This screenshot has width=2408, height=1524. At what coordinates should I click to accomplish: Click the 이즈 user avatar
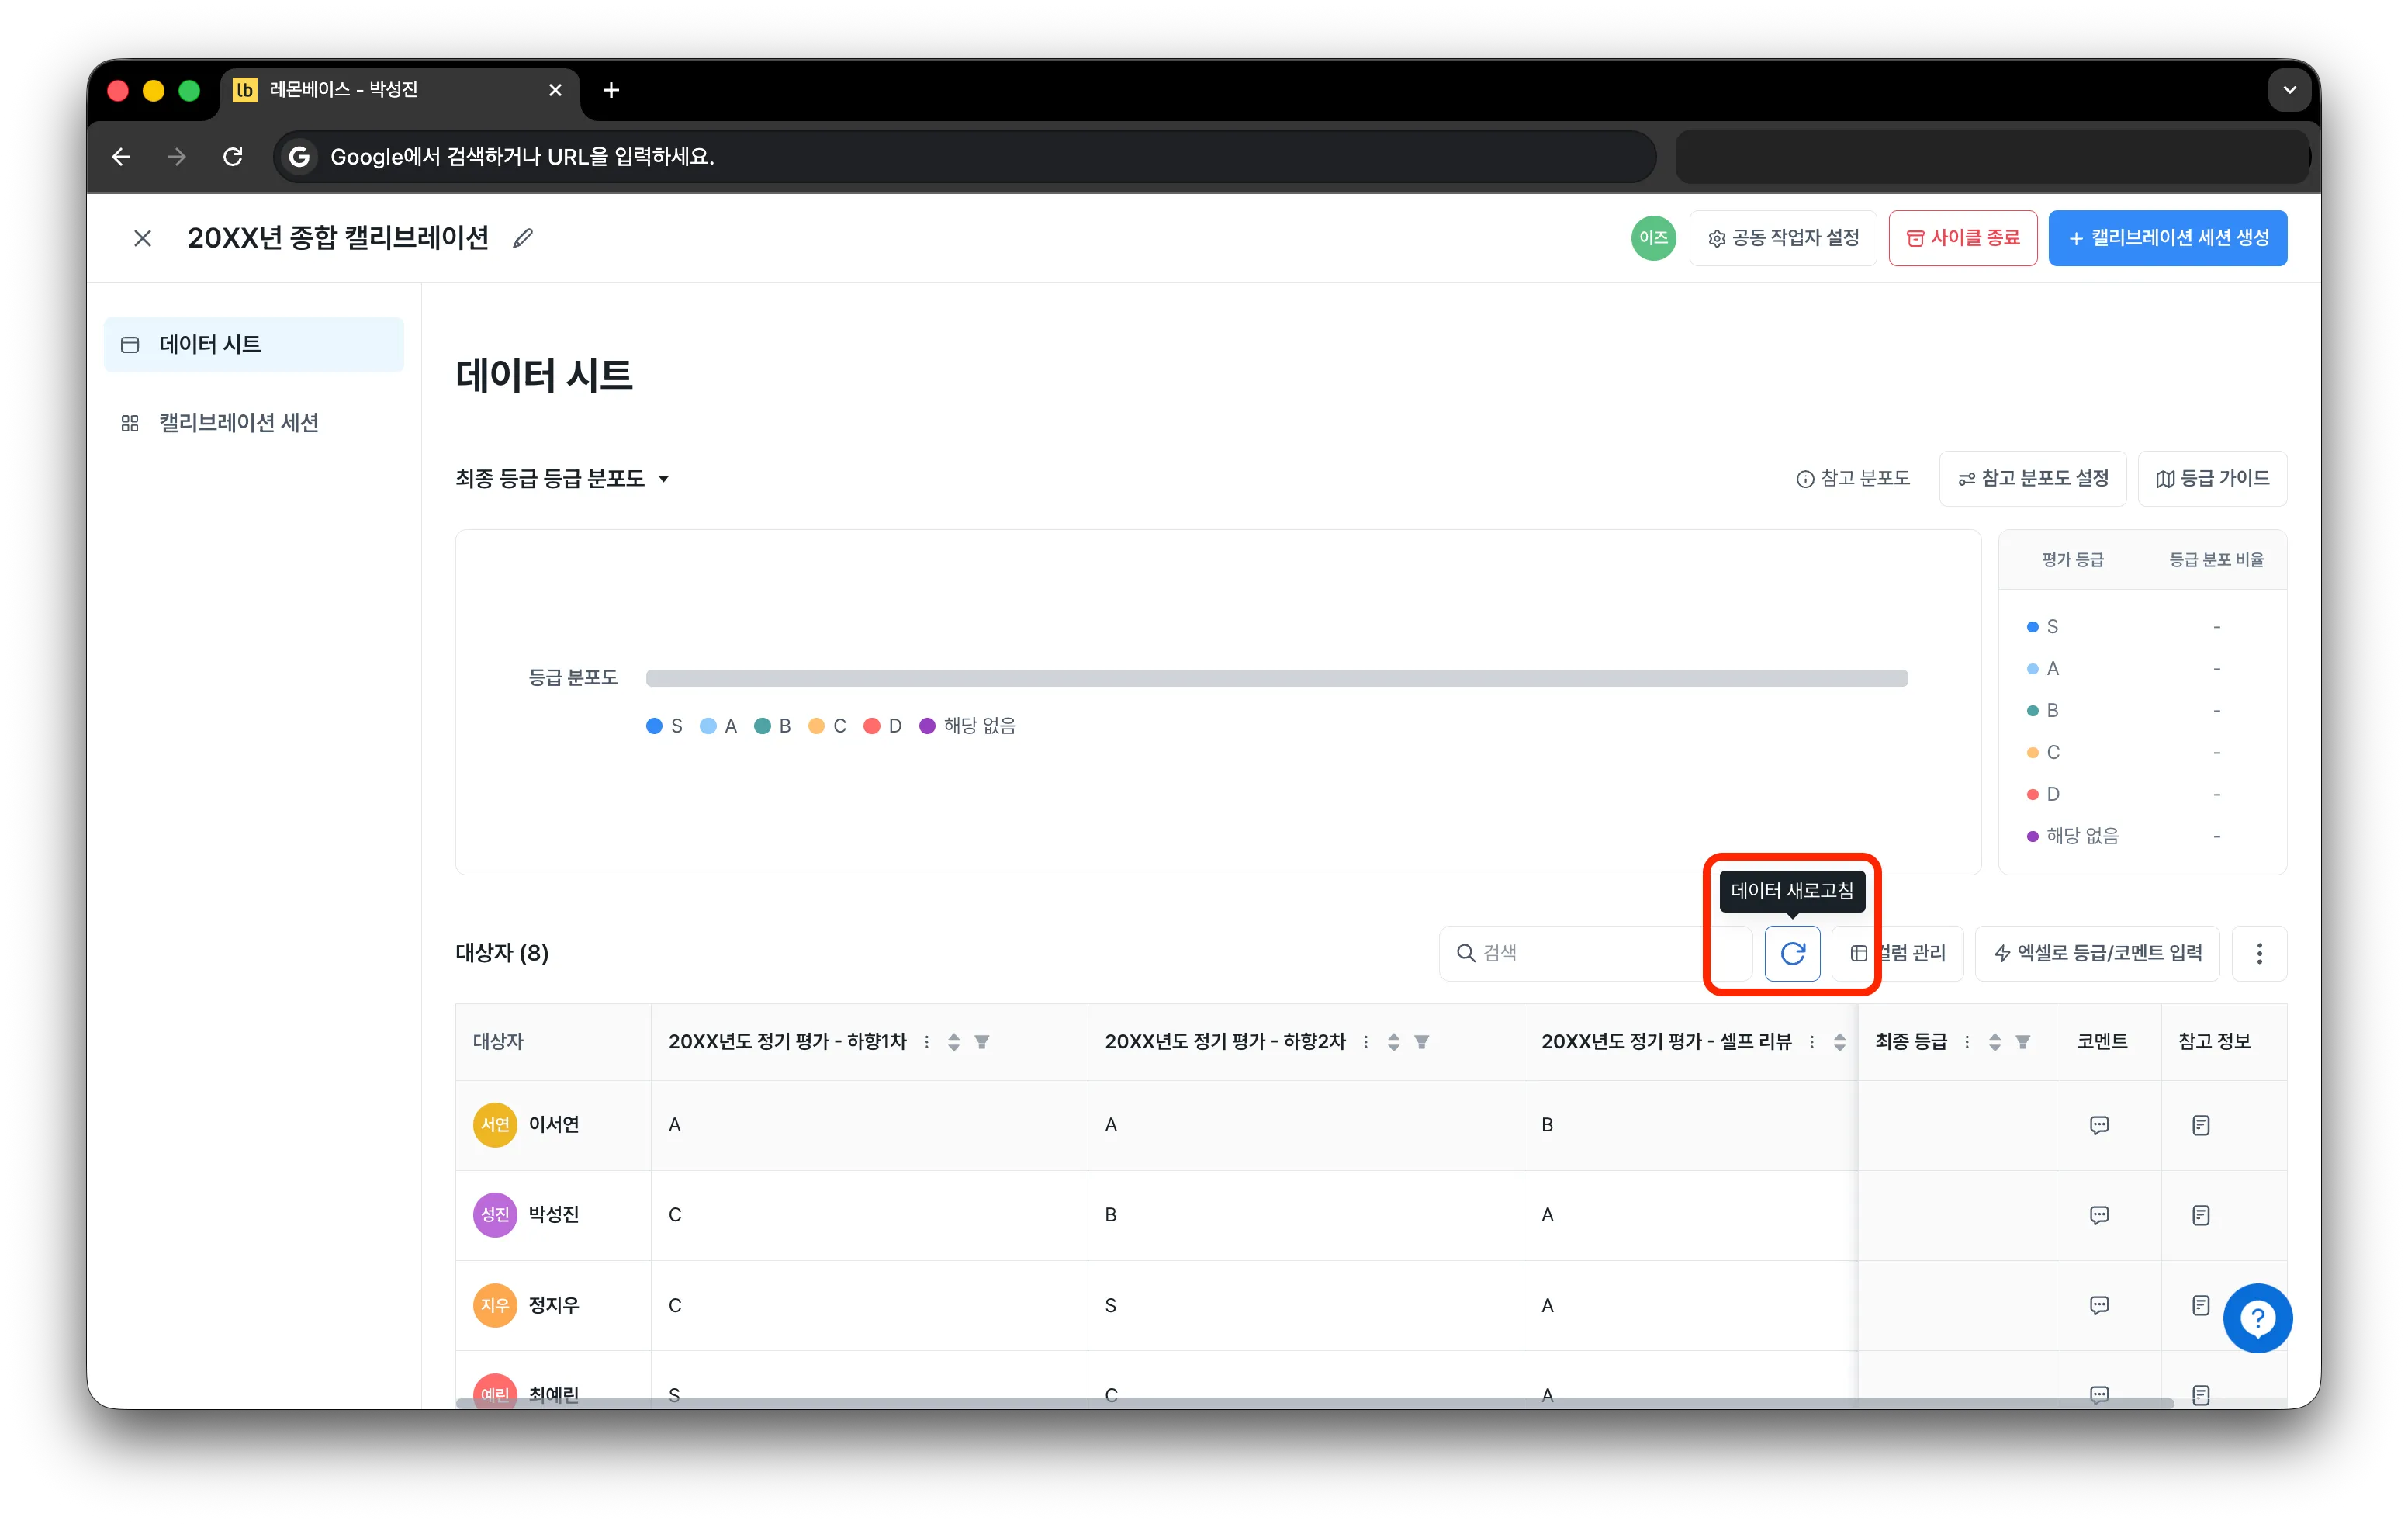click(x=1653, y=238)
